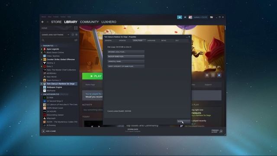Open game settings gear icon

(x=207, y=75)
